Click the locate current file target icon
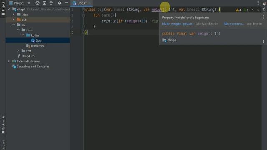267x150 pixels. click(38, 3)
